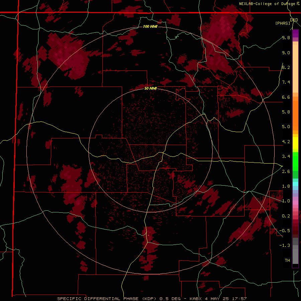Click the 2.6 scale value
301x301 pixels.
[x=286, y=172]
